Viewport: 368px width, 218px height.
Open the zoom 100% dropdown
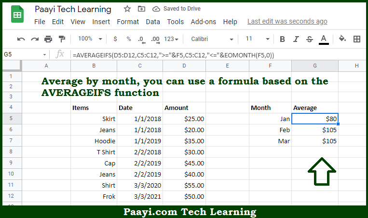point(90,39)
